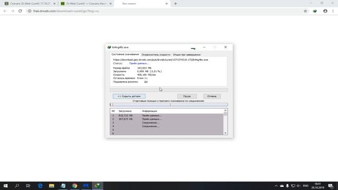Go back in the browser
The image size is (338, 190).
tap(5, 11)
